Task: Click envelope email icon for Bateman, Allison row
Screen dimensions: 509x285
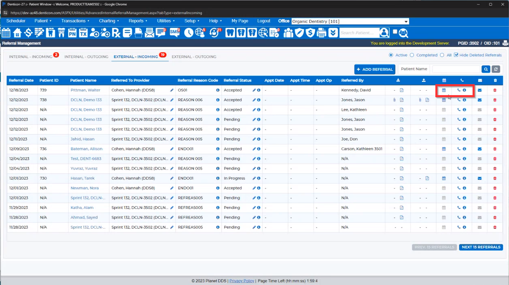Action: pyautogui.click(x=479, y=149)
